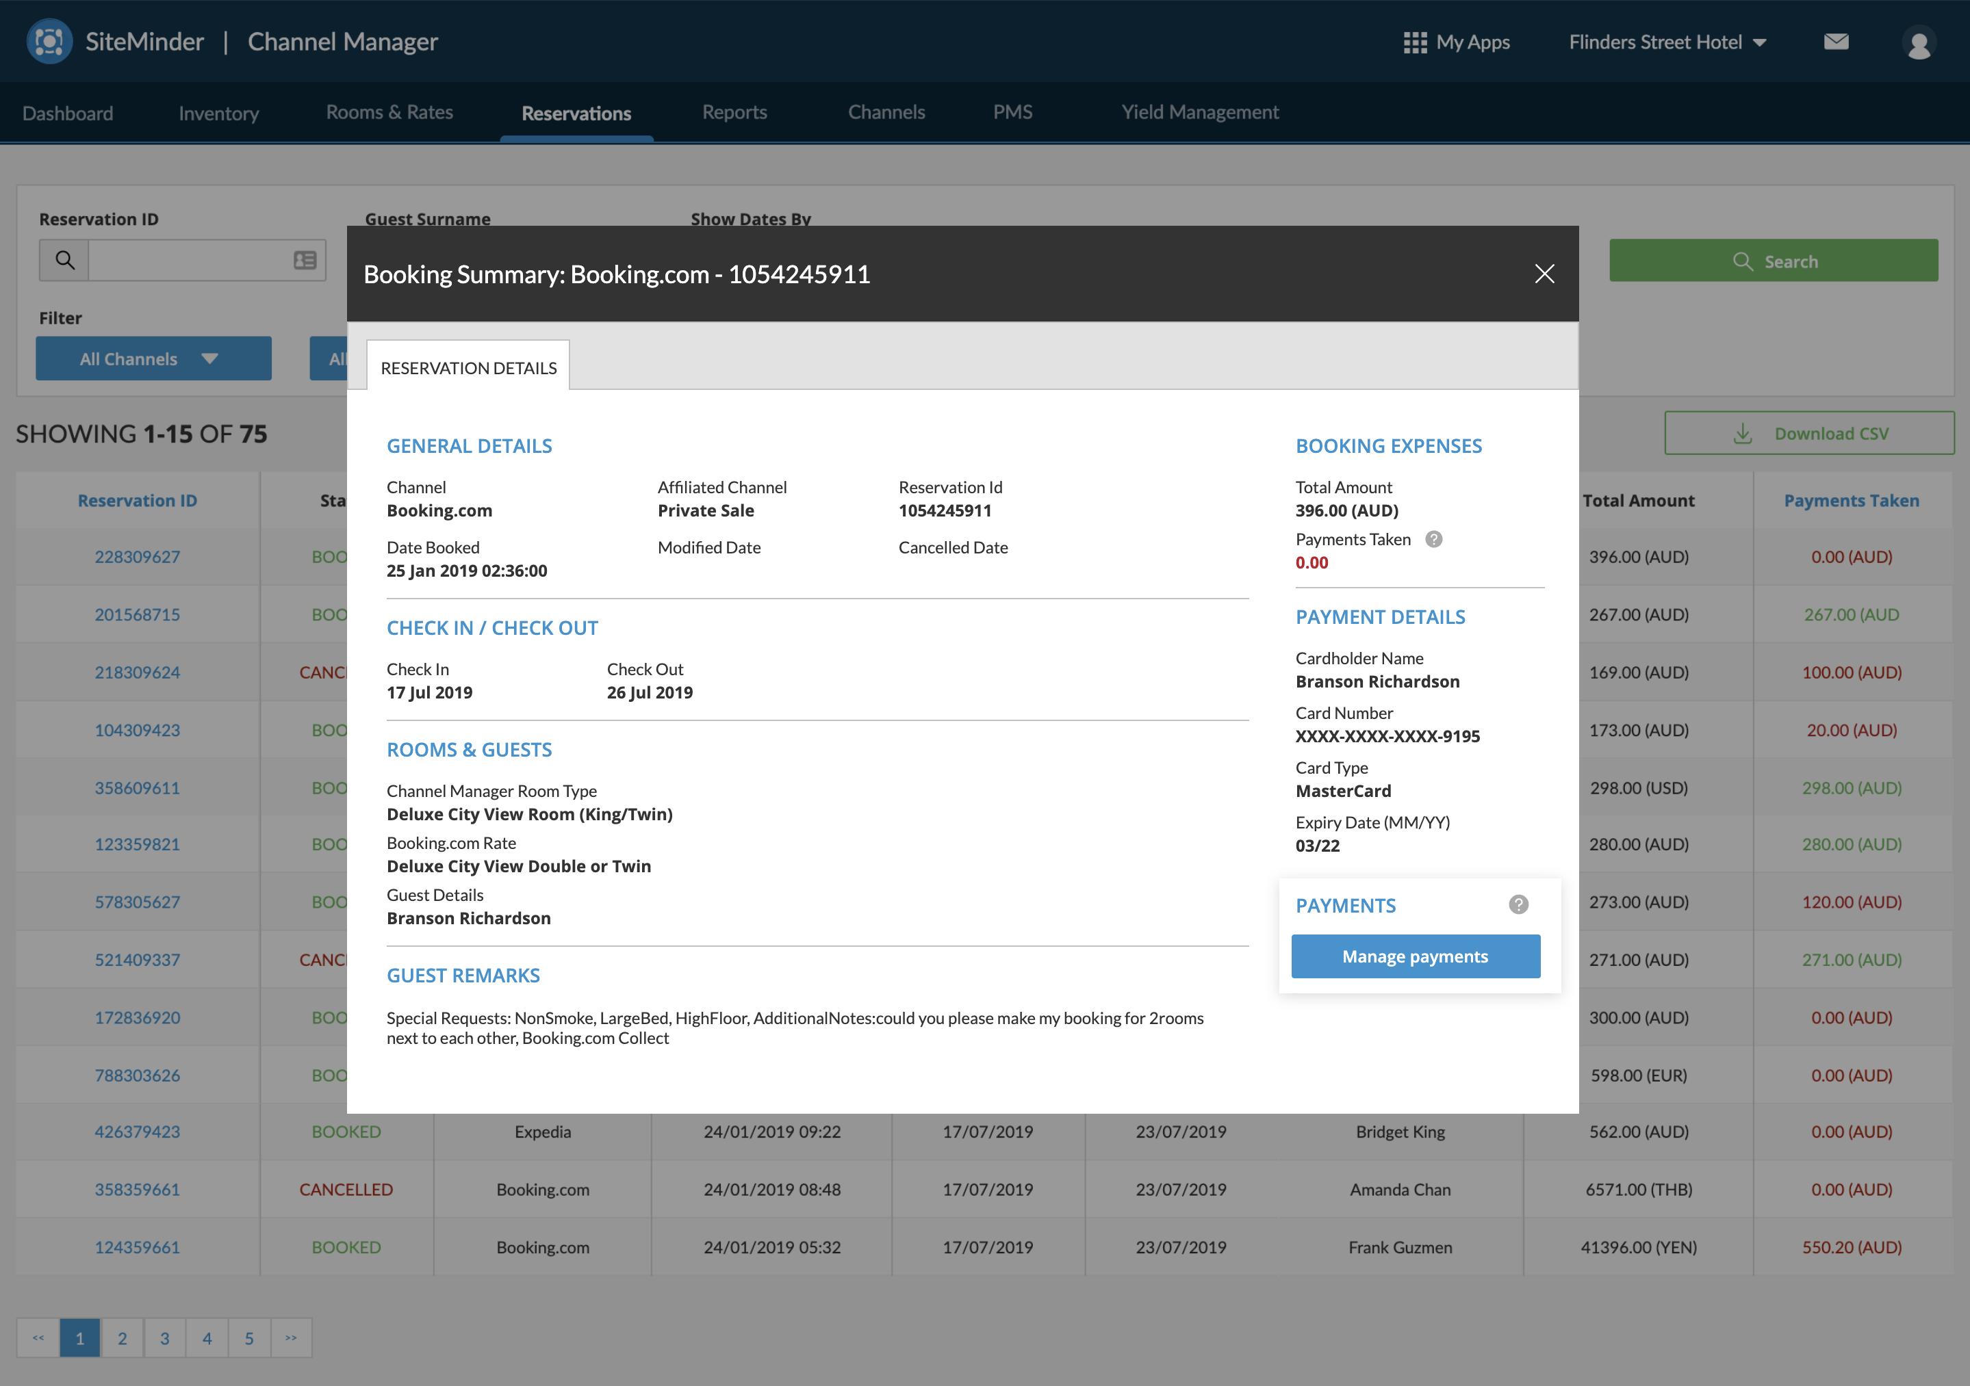The height and width of the screenshot is (1386, 1970).
Task: Click the SiteMinder logo icon
Action: (49, 41)
